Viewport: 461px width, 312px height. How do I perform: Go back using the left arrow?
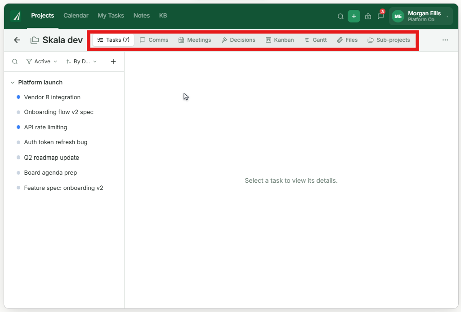pos(17,40)
